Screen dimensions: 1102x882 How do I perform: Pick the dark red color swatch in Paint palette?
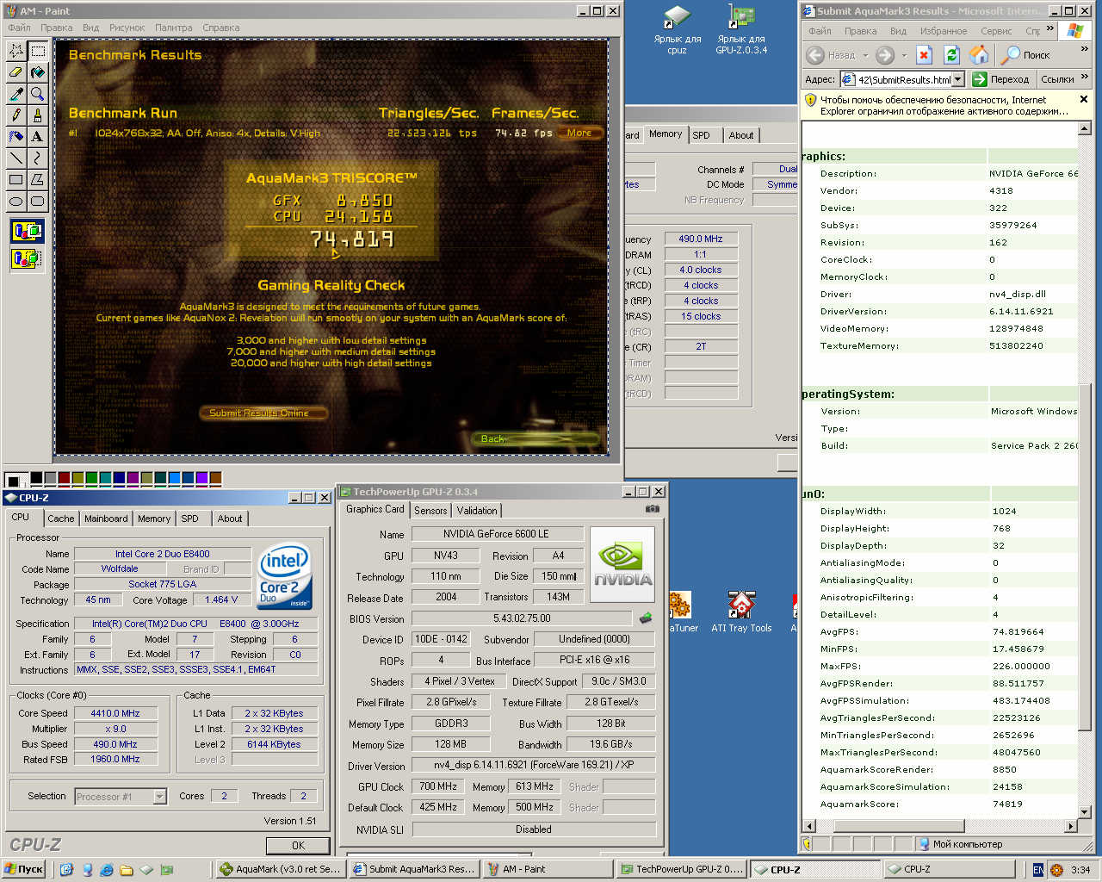[64, 477]
